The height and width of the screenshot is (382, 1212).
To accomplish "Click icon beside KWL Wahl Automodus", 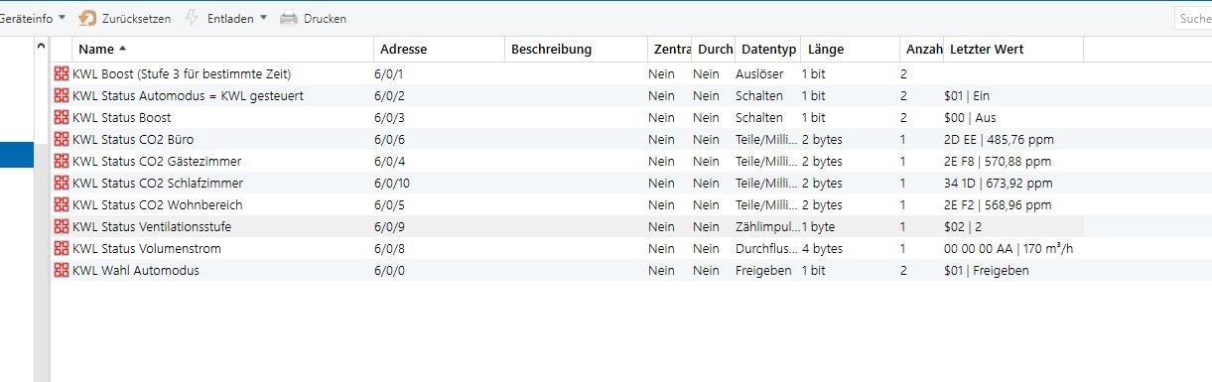I will (62, 270).
